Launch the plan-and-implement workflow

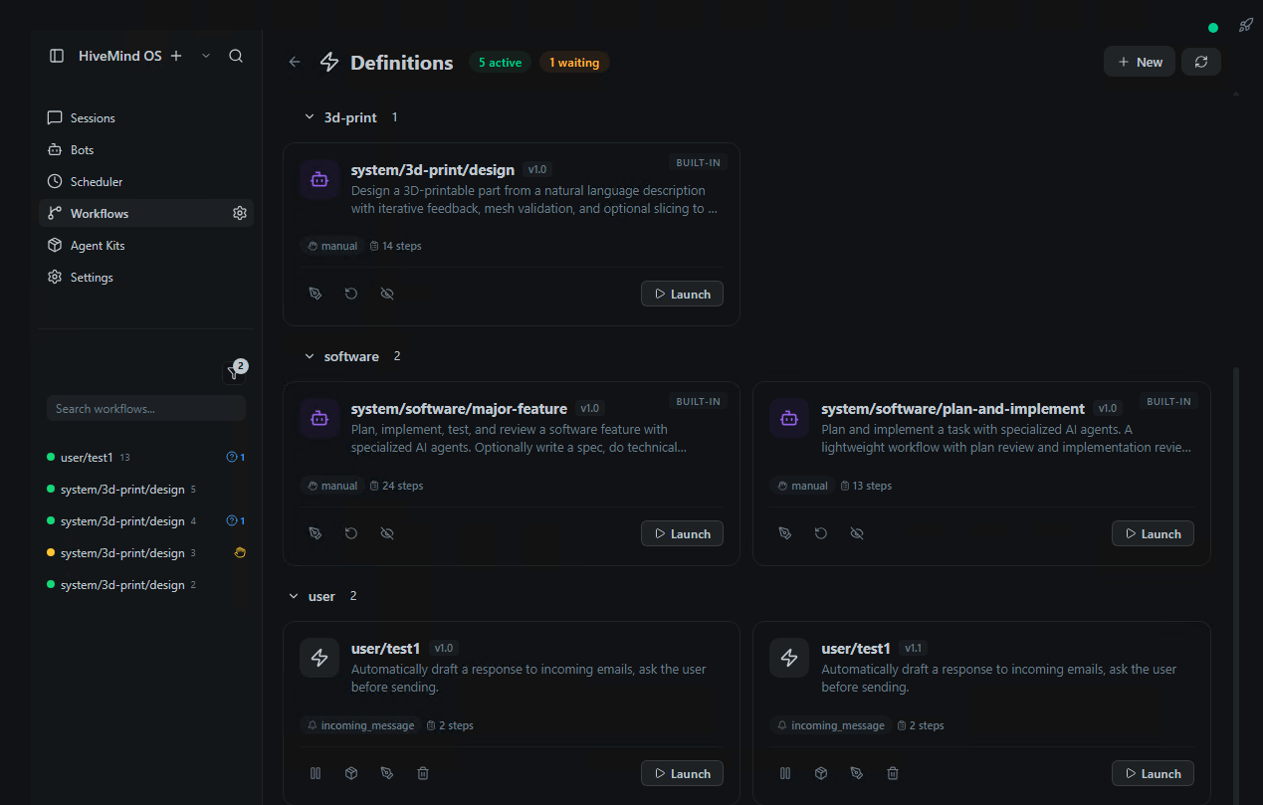pyautogui.click(x=1152, y=532)
